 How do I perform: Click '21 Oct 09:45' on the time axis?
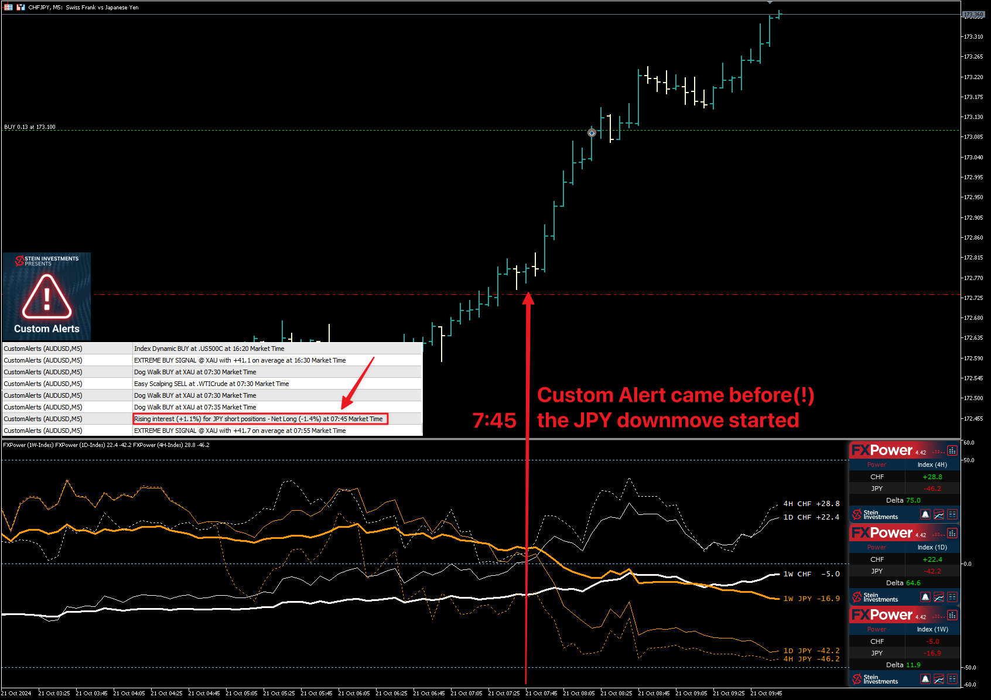767,694
